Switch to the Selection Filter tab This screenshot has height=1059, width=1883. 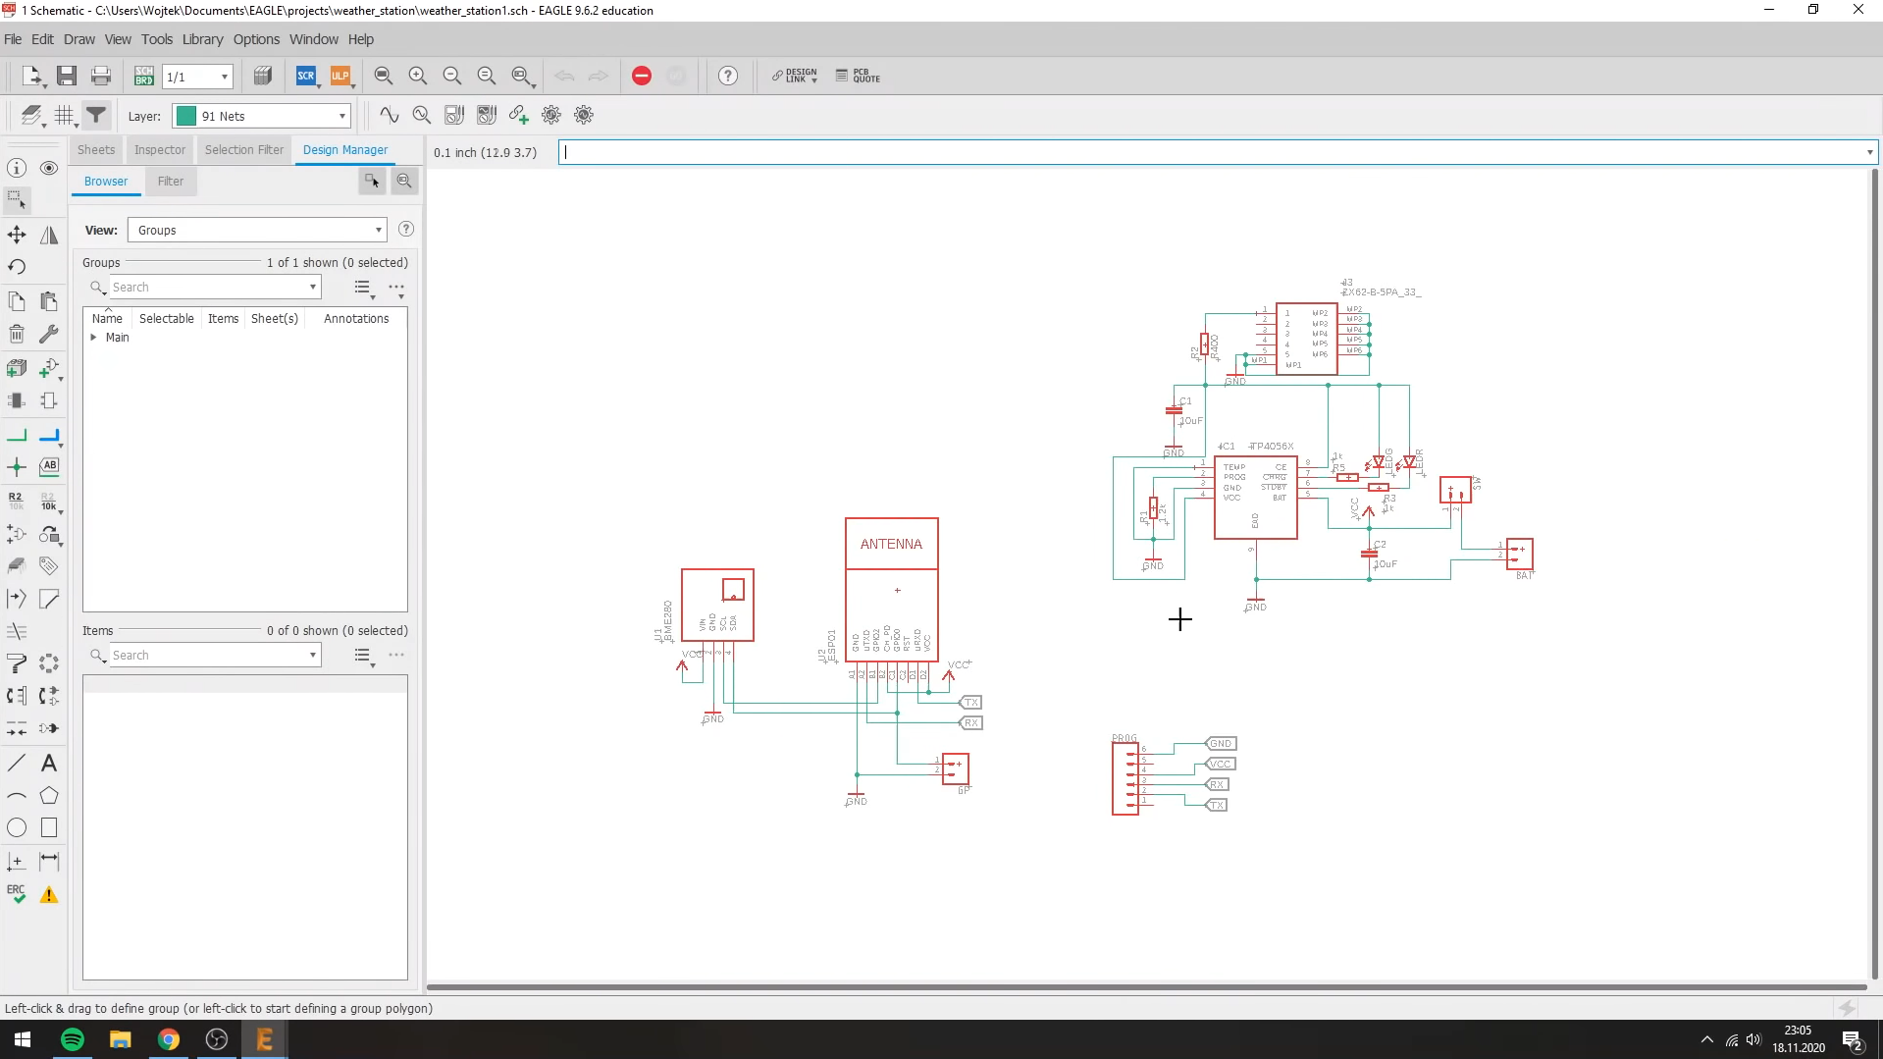[x=244, y=150]
